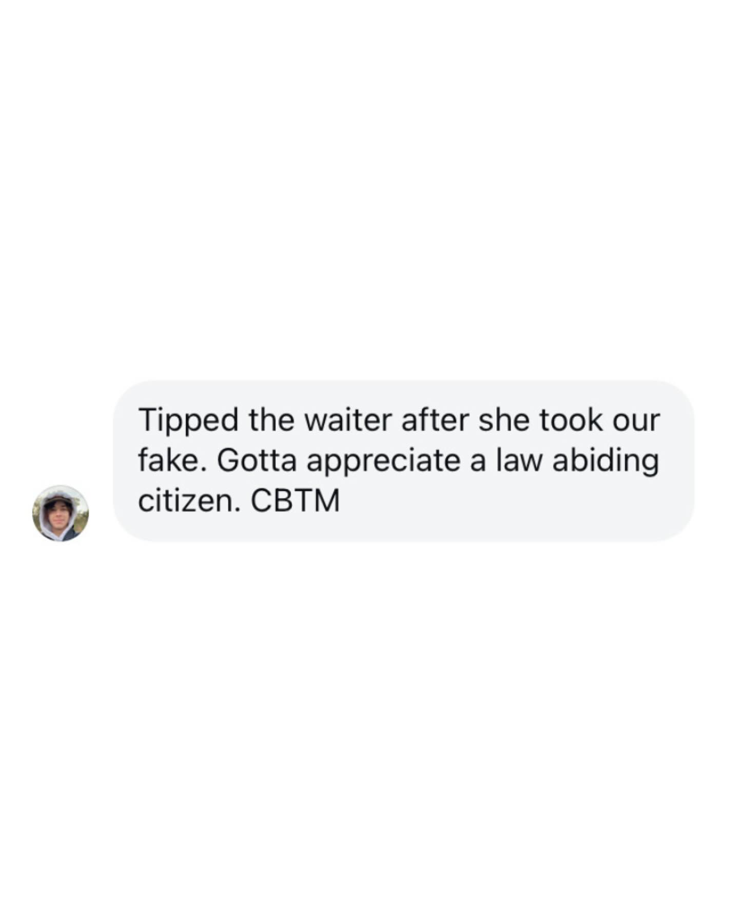
Task: Click the empty white area above the message
Action: [369, 190]
